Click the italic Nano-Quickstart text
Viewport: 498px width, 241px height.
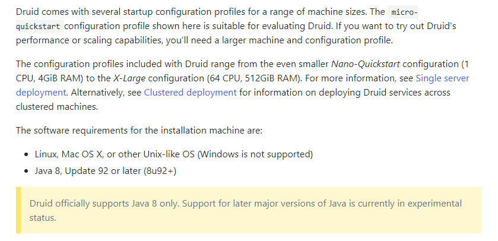366,64
